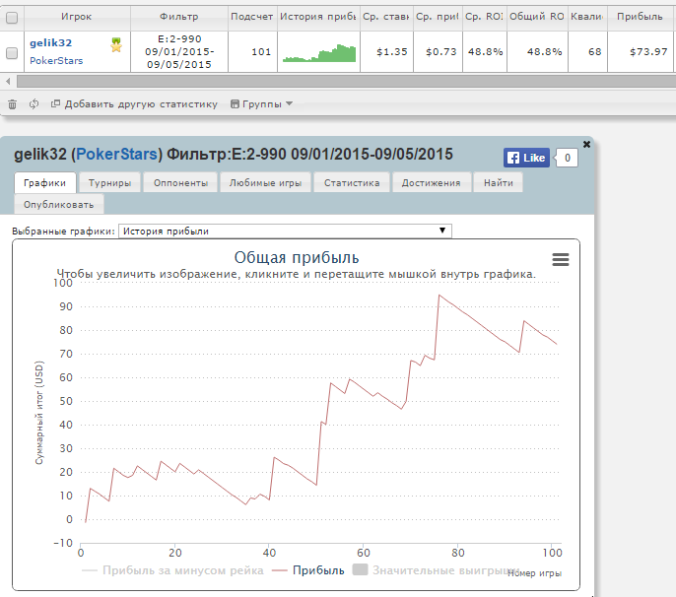Image resolution: width=676 pixels, height=597 pixels.
Task: Click PokerStars link under gelik32 in table
Action: pyautogui.click(x=56, y=60)
